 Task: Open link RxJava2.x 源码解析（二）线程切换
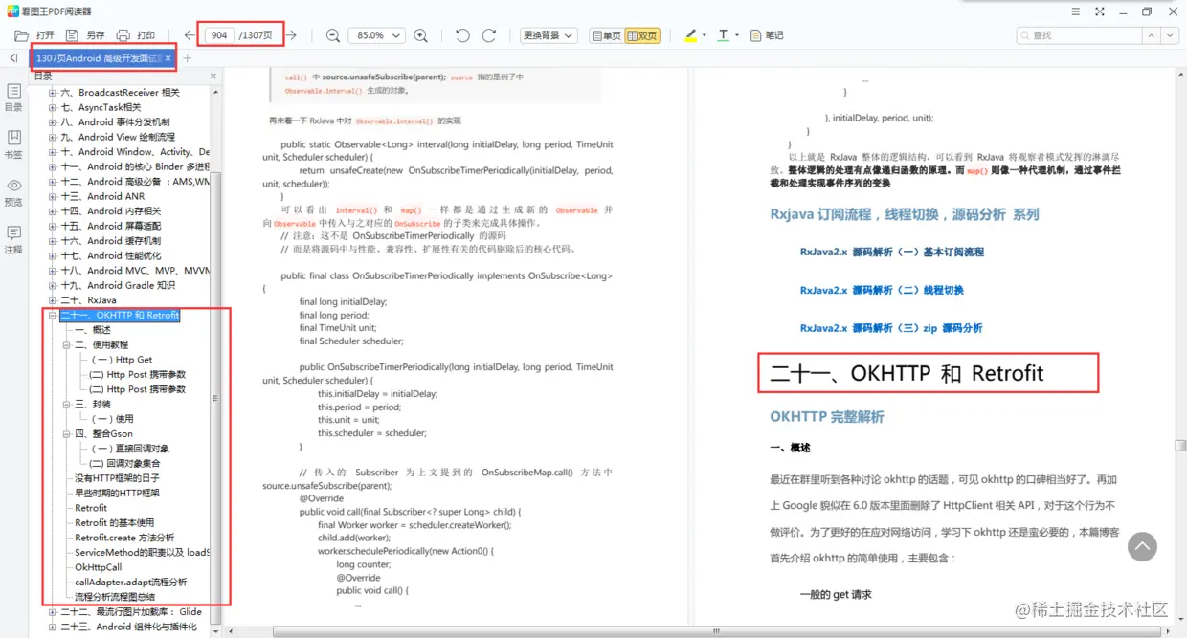tap(882, 290)
